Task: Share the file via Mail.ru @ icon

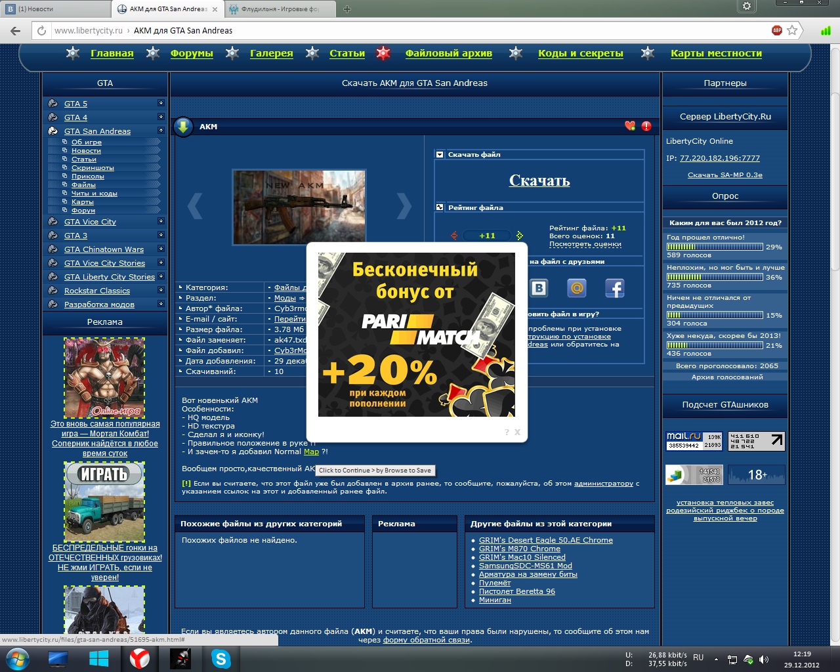Action: (x=576, y=287)
